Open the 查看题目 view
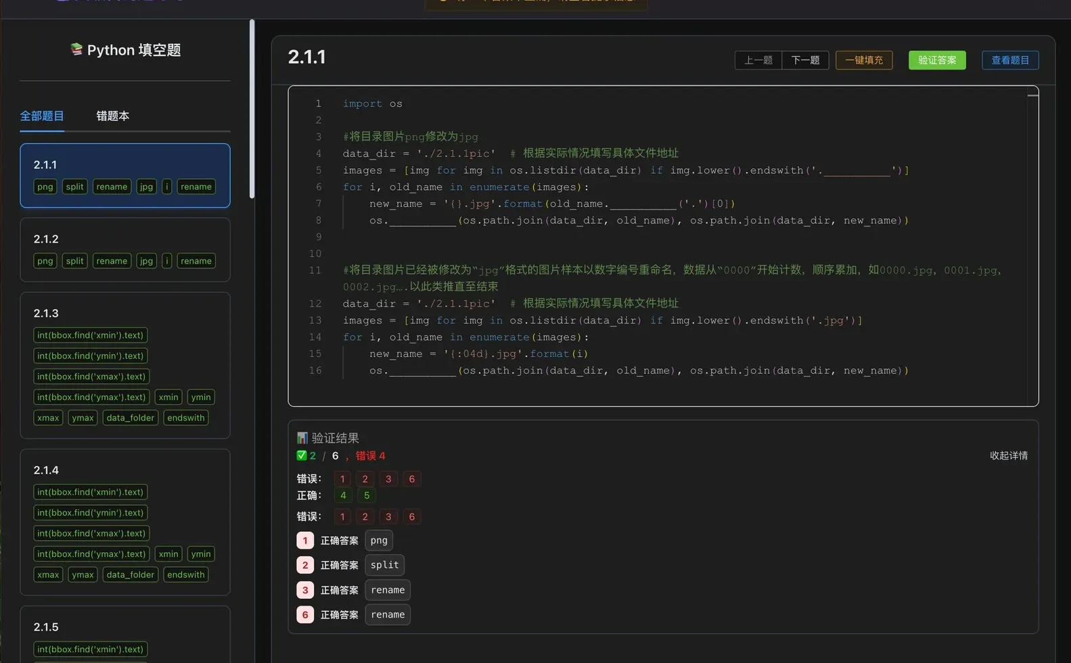Screen dimensions: 1071x663 click(x=1010, y=60)
